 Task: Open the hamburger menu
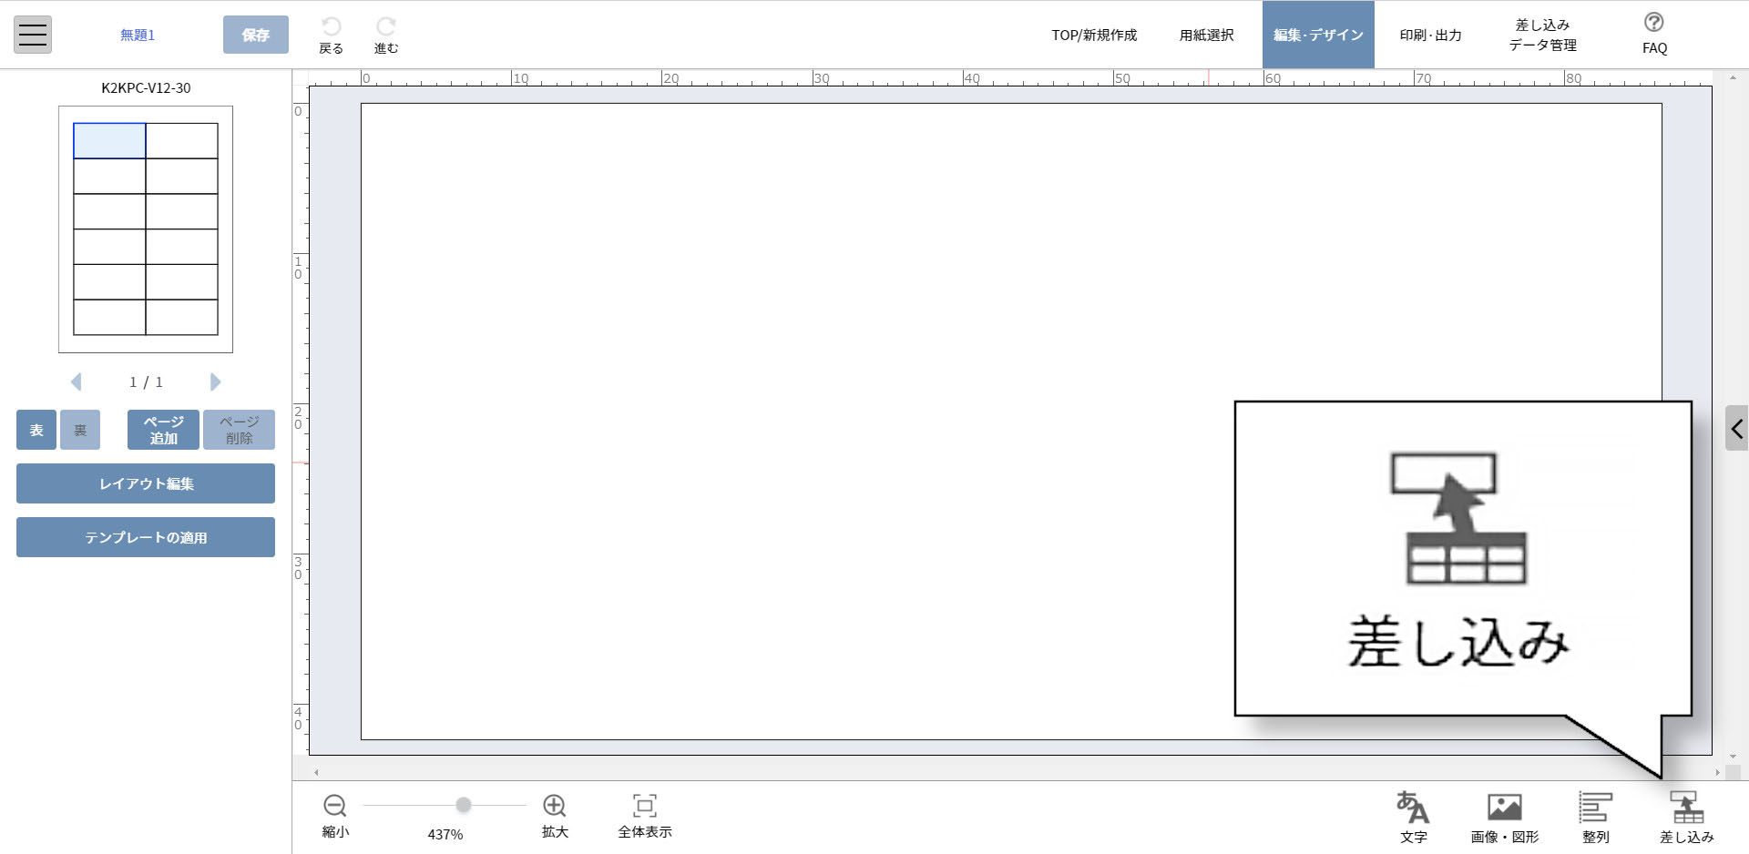[33, 35]
